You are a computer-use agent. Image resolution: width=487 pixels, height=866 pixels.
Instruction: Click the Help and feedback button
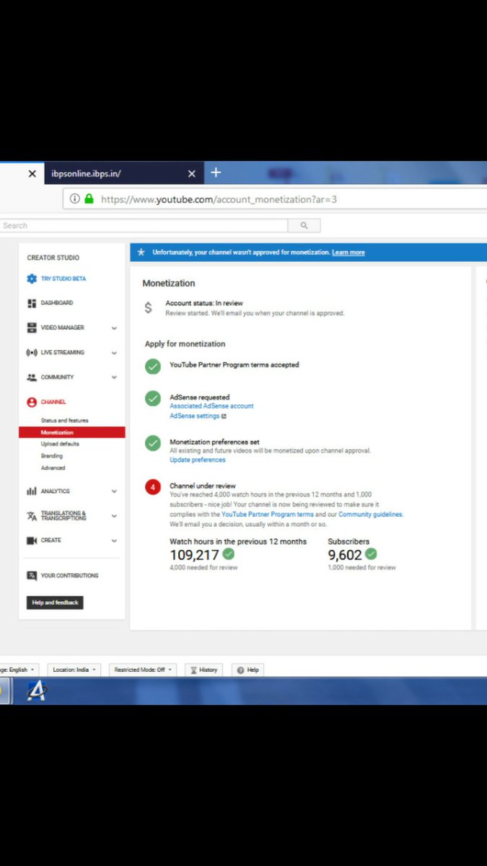55,603
